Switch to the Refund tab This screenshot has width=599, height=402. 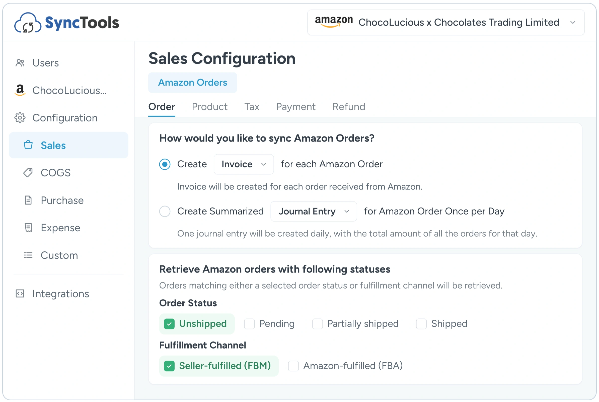point(349,107)
